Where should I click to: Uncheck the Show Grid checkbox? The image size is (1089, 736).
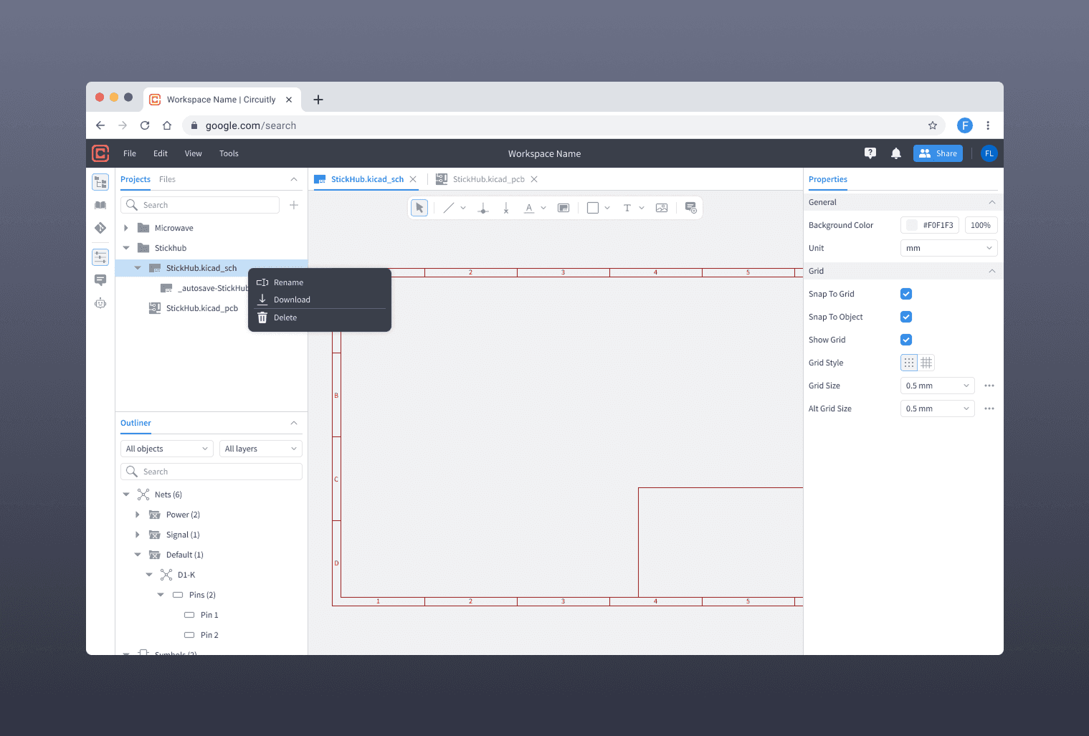click(x=906, y=340)
